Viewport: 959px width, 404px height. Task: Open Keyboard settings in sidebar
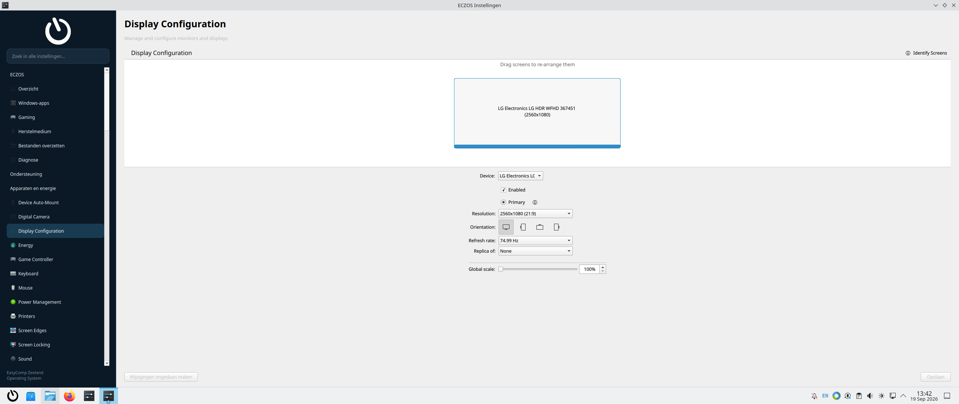(x=55, y=273)
